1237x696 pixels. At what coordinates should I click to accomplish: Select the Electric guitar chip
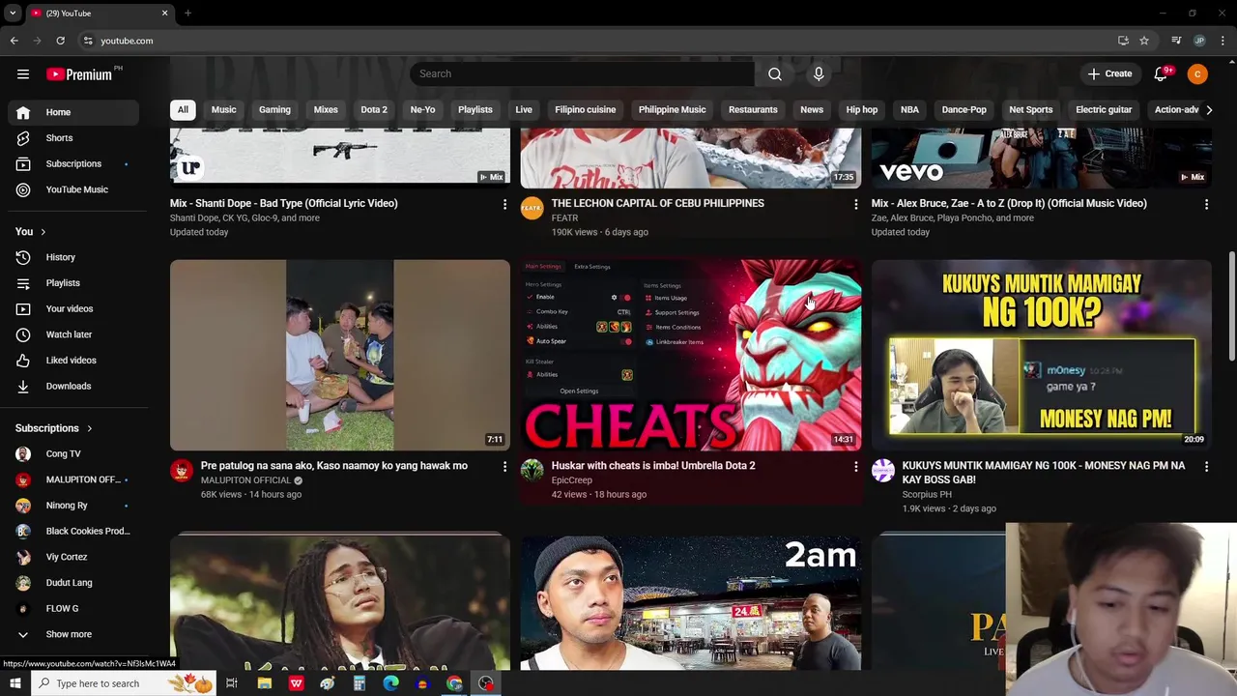click(1104, 109)
